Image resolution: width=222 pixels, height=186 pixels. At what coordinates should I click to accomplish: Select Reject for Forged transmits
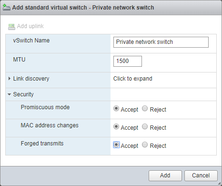point(145,145)
